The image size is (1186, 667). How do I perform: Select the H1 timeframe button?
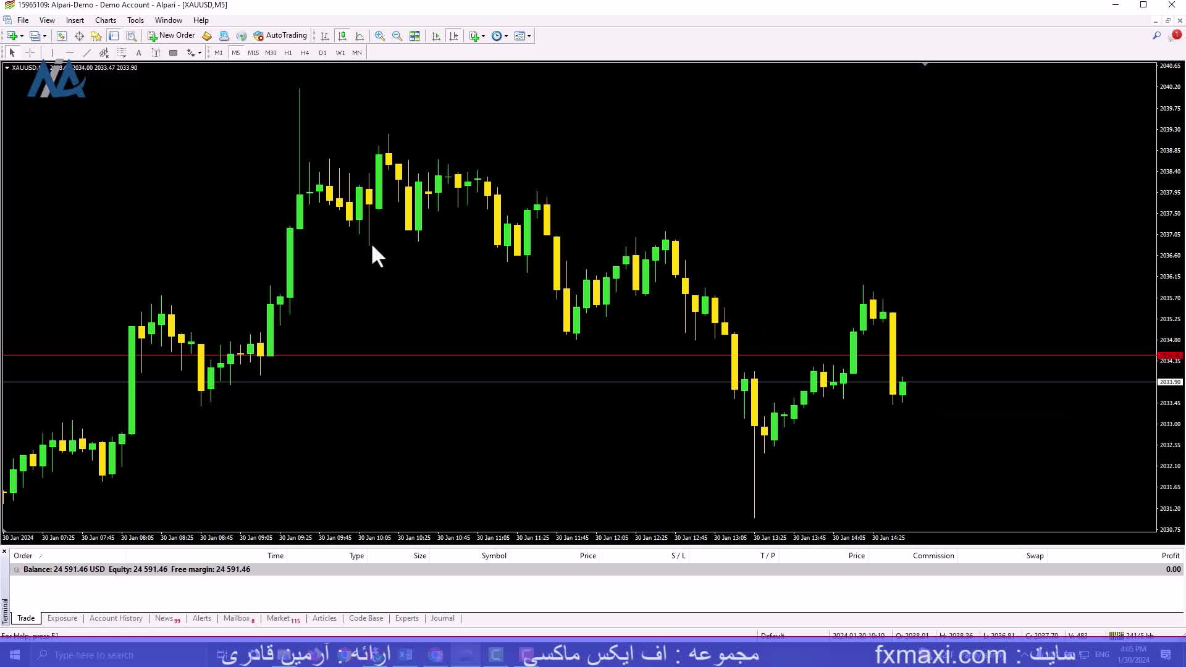pos(288,53)
